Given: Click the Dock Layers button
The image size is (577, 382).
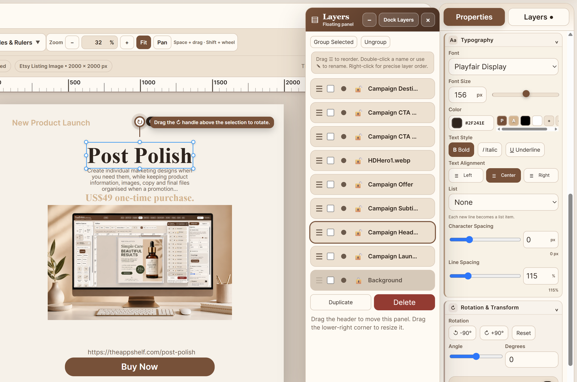Looking at the screenshot, I should (398, 20).
